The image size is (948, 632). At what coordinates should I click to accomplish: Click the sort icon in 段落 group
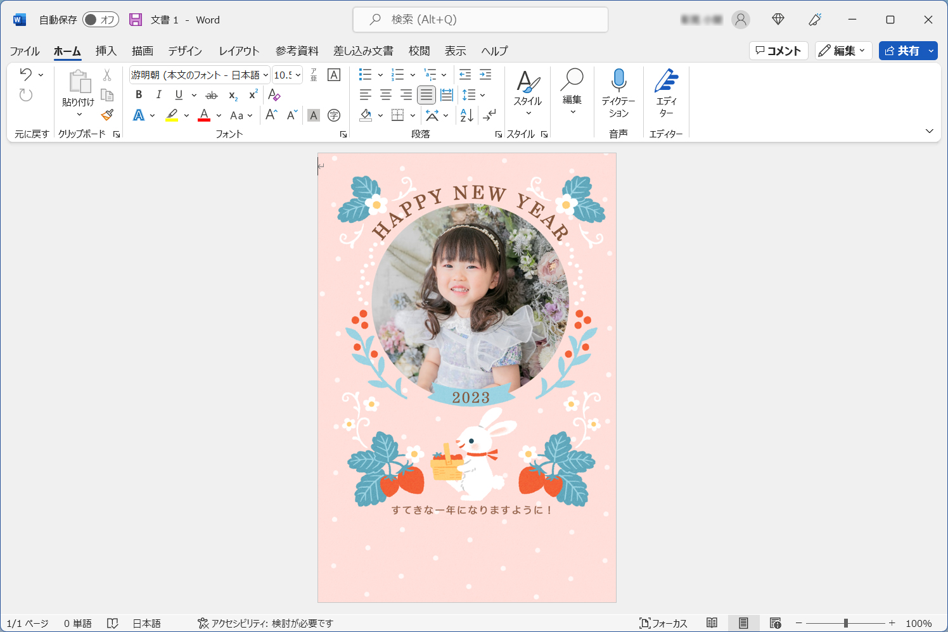pyautogui.click(x=466, y=115)
